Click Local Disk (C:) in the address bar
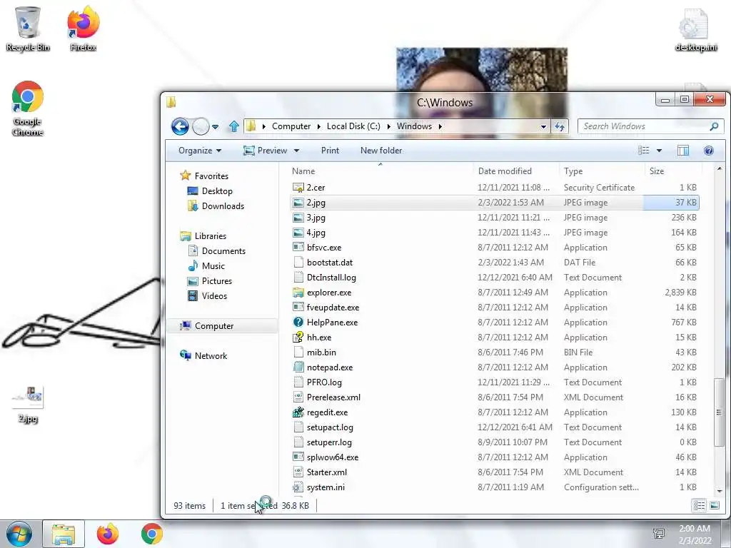The width and height of the screenshot is (731, 548). 353,126
